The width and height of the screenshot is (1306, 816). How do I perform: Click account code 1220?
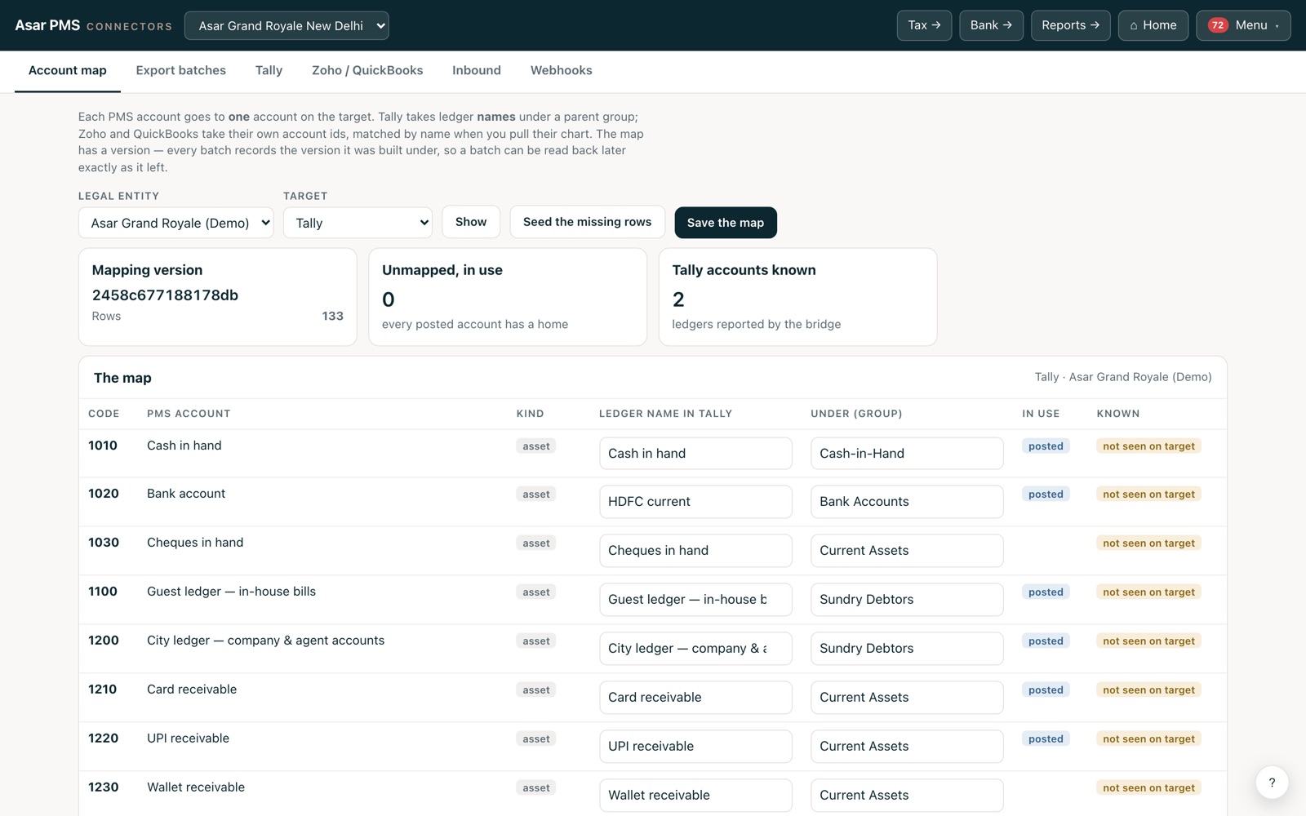104,738
